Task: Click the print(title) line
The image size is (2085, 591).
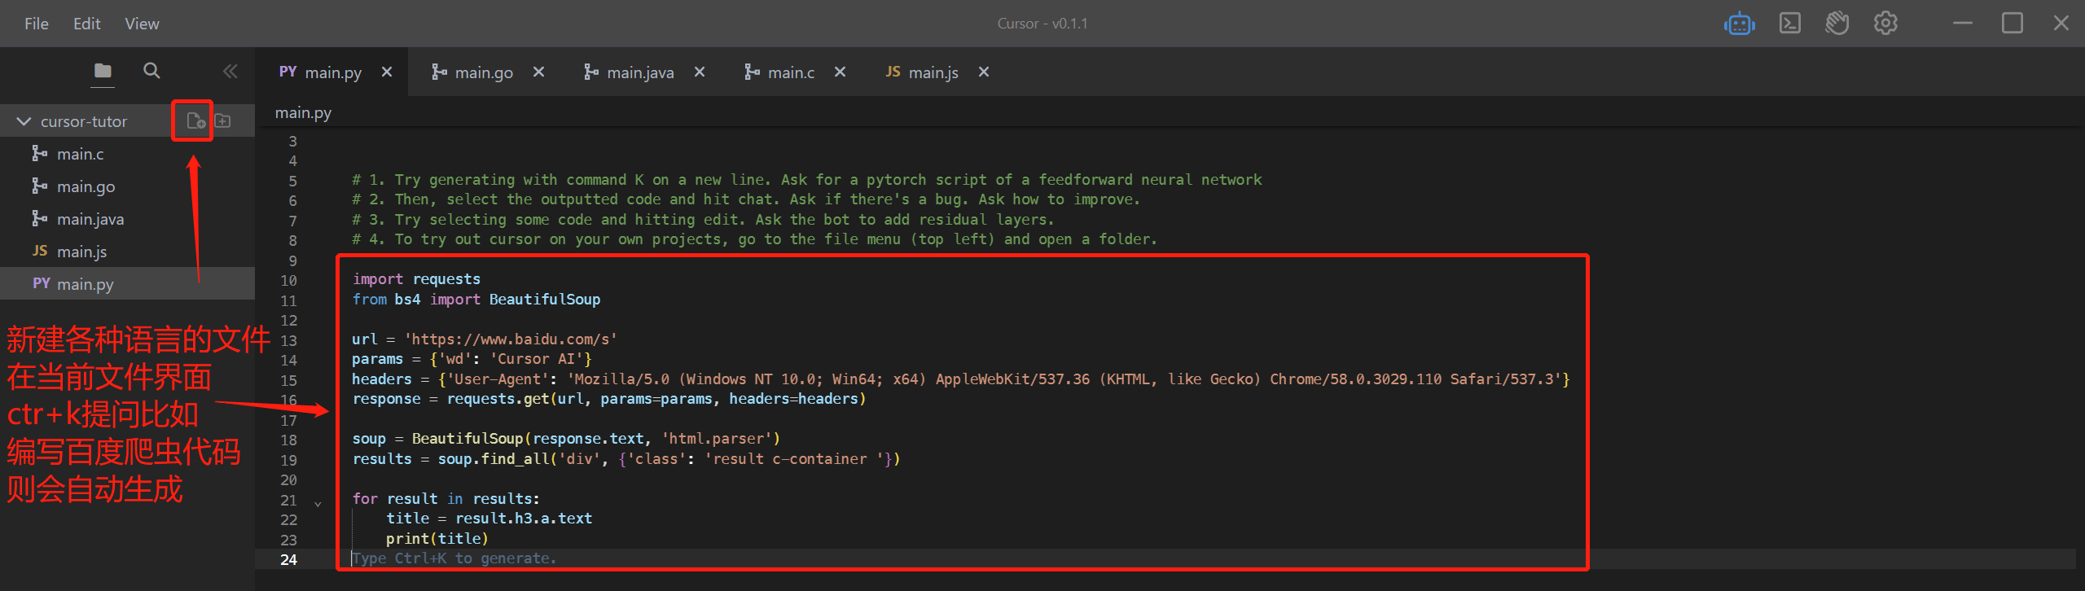Action: [x=437, y=539]
